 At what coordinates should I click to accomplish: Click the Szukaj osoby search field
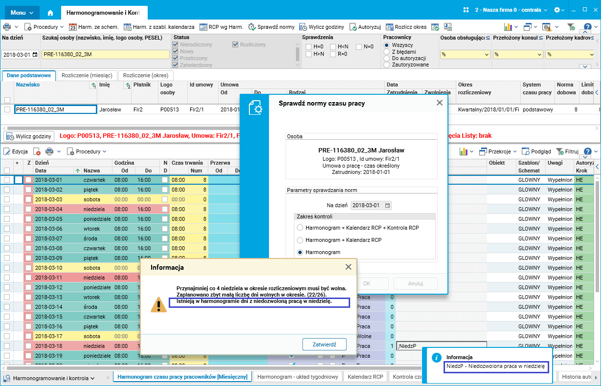point(105,54)
